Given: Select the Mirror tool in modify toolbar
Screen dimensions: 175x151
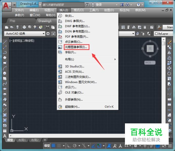Looking at the screenshot, I should (x=169, y=52).
